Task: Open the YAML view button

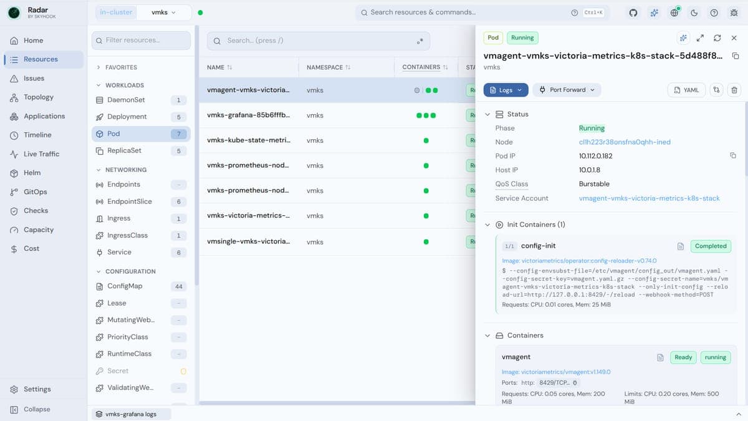Action: coord(686,90)
